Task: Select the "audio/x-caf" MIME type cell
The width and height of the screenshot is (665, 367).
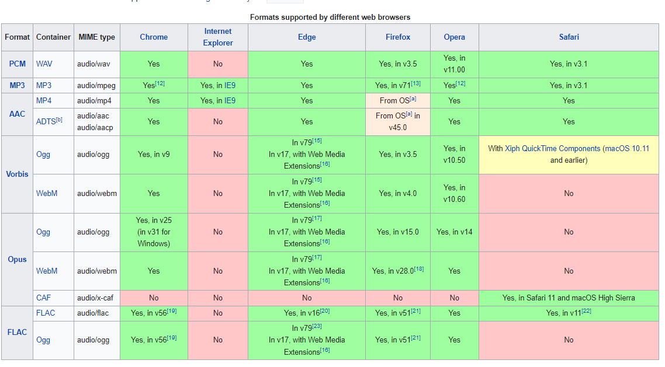Action: [x=97, y=298]
